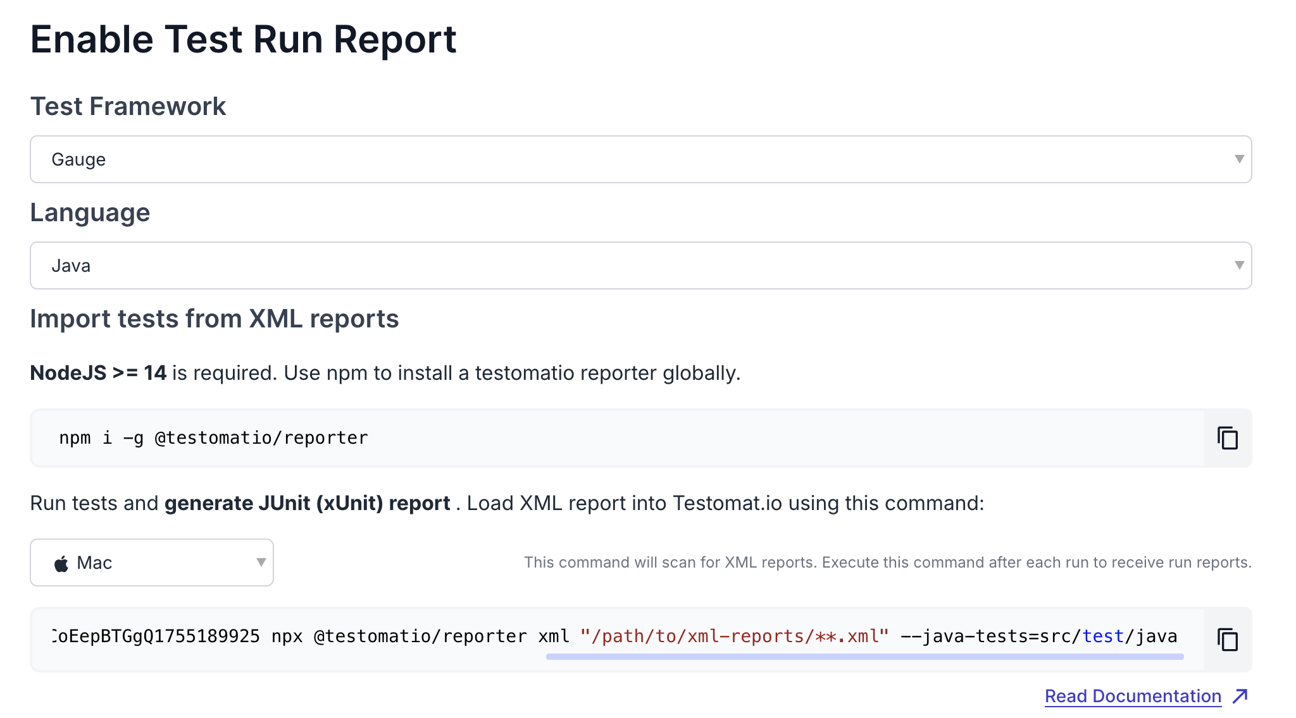Open the Mac operating system dropdown
The width and height of the screenshot is (1296, 718).
coord(152,563)
